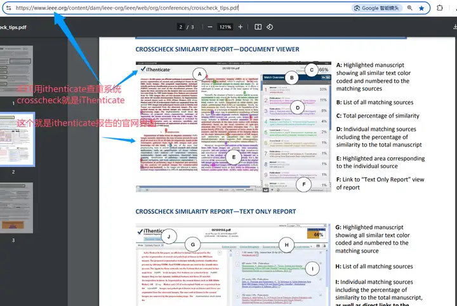Zoom in the PDF with plus button
Screen dimensions: 457x306
(x=240, y=27)
